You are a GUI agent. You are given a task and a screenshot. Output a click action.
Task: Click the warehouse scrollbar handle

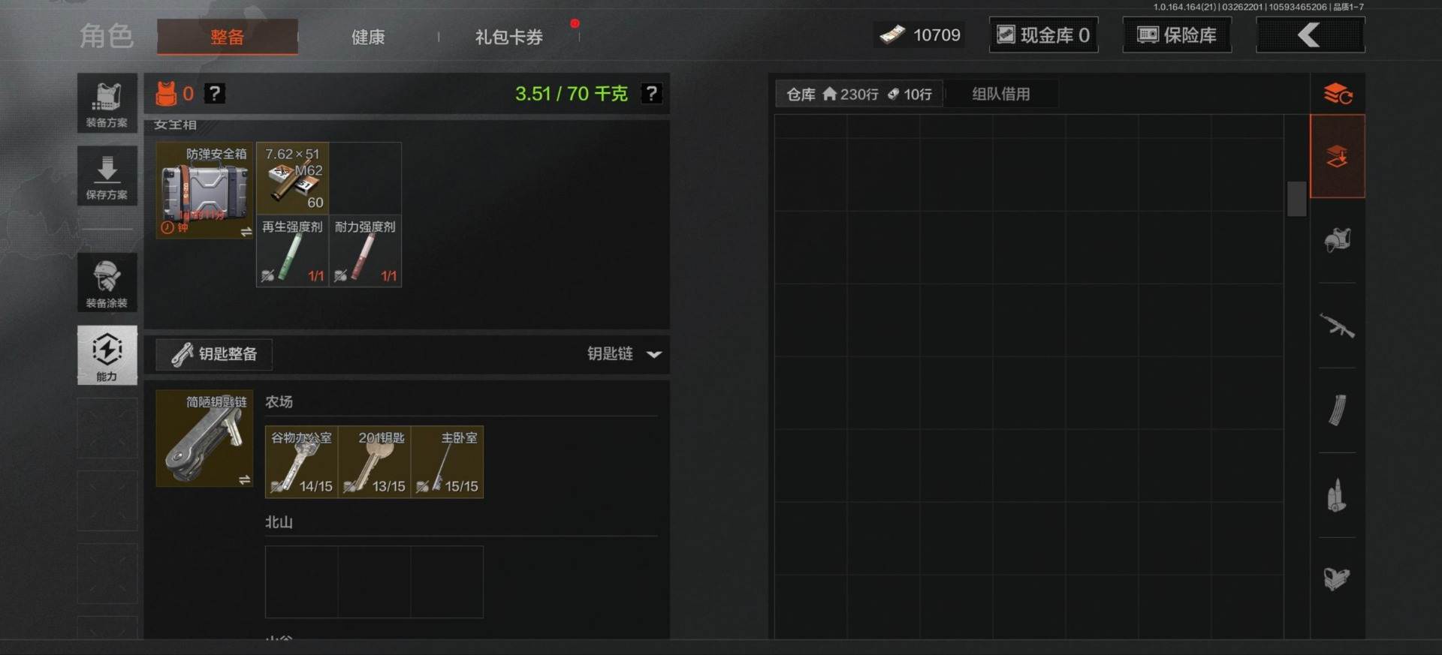1296,199
